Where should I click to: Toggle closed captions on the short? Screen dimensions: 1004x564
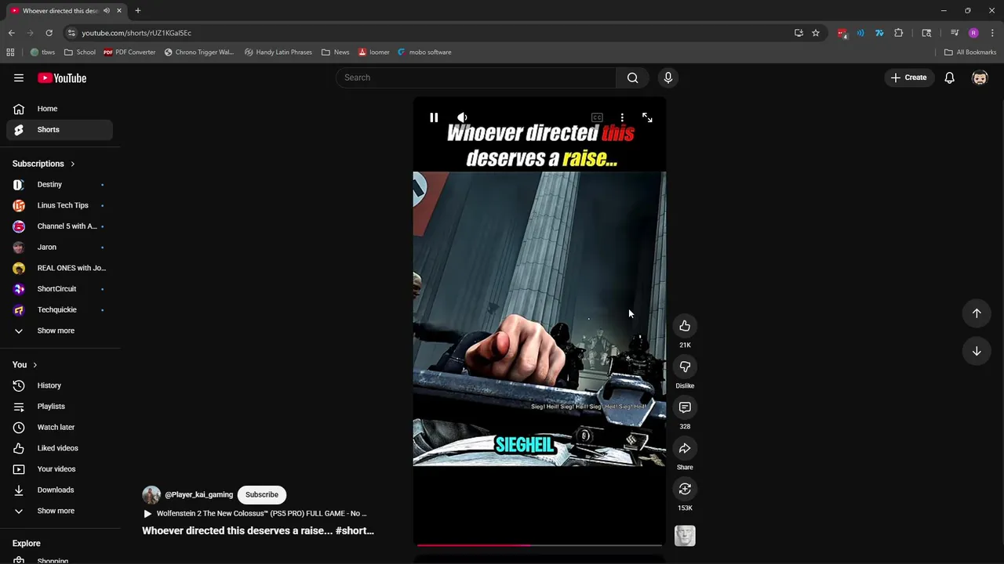597,117
